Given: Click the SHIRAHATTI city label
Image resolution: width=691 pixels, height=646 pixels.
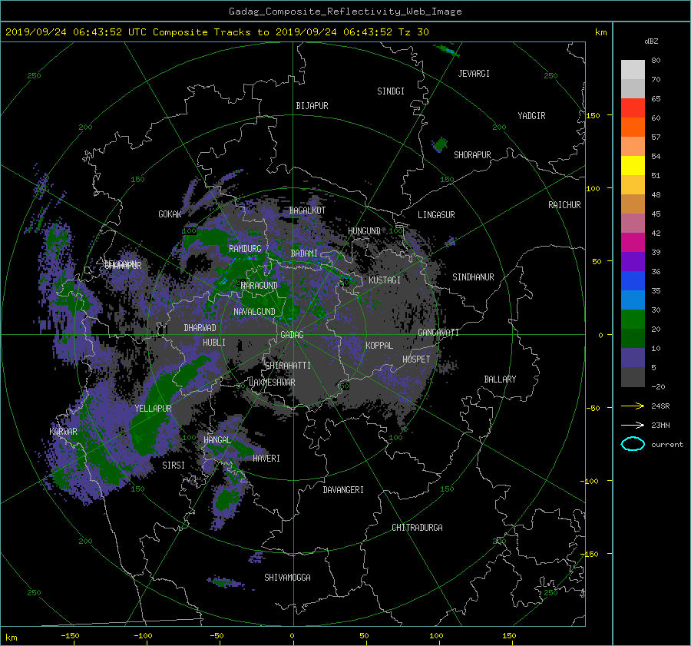Looking at the screenshot, I should 288,366.
